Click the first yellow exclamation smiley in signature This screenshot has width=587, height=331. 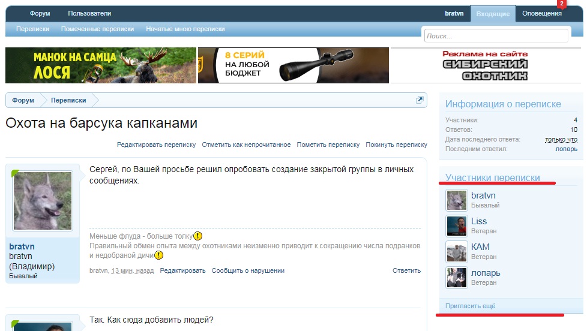tap(197, 236)
